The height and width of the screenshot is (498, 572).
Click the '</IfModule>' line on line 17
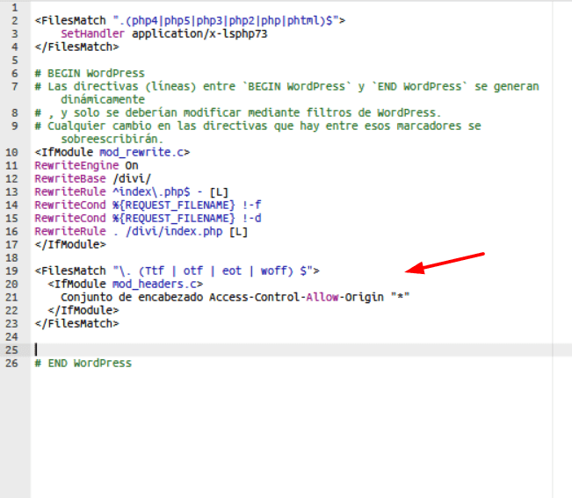click(70, 244)
